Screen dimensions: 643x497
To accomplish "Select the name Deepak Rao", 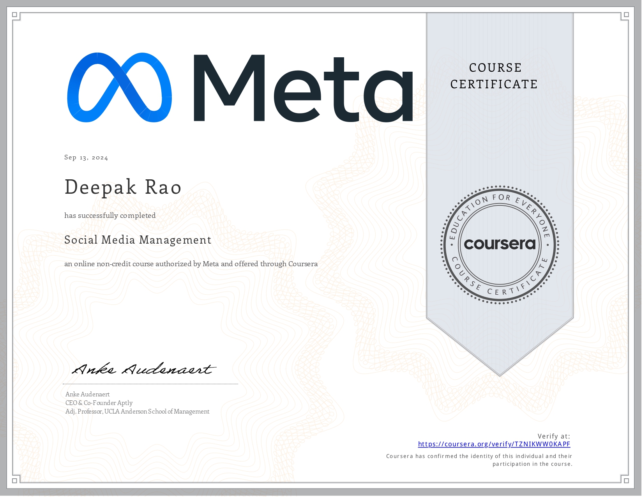I will pyautogui.click(x=122, y=187).
